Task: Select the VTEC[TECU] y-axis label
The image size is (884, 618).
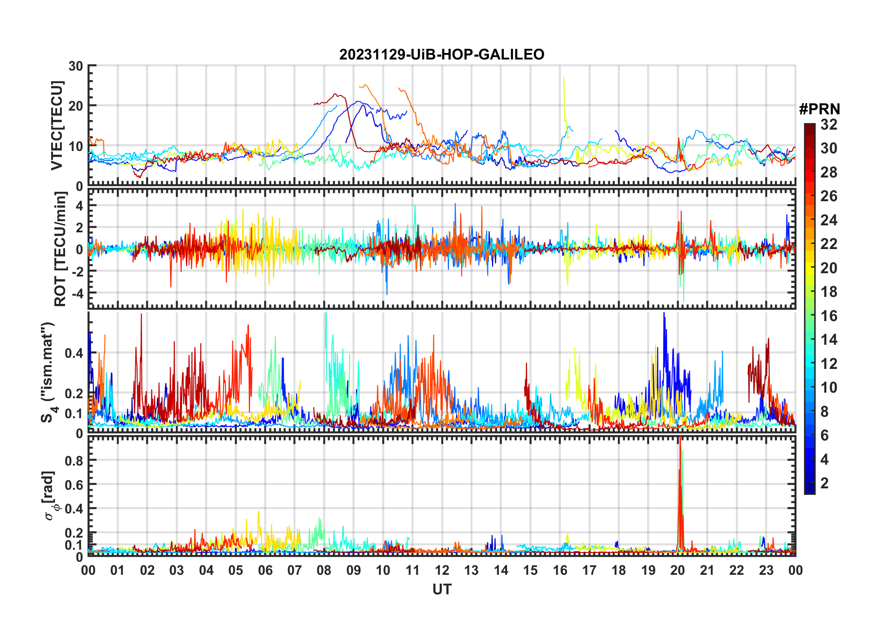Action: point(57,125)
